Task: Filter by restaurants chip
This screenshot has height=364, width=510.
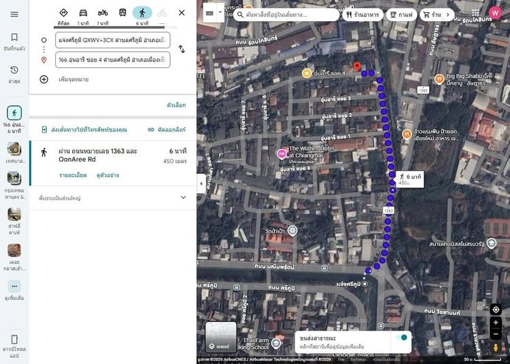Action: click(362, 15)
